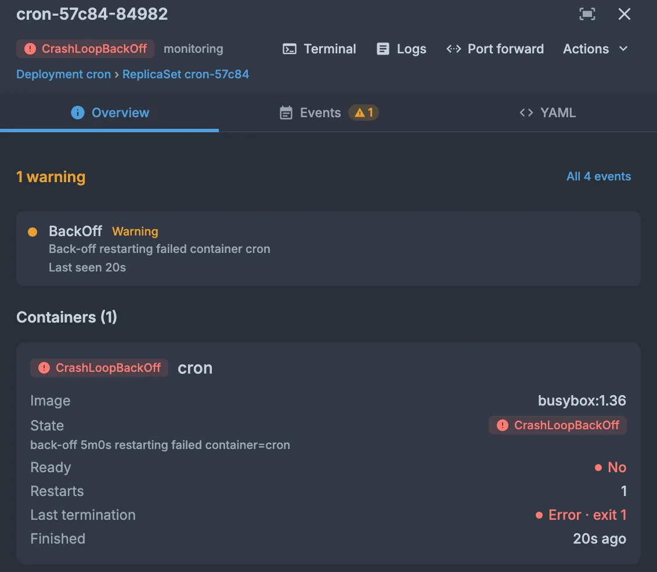This screenshot has width=657, height=572.
Task: Click the BackOff warning event card
Action: coord(328,249)
